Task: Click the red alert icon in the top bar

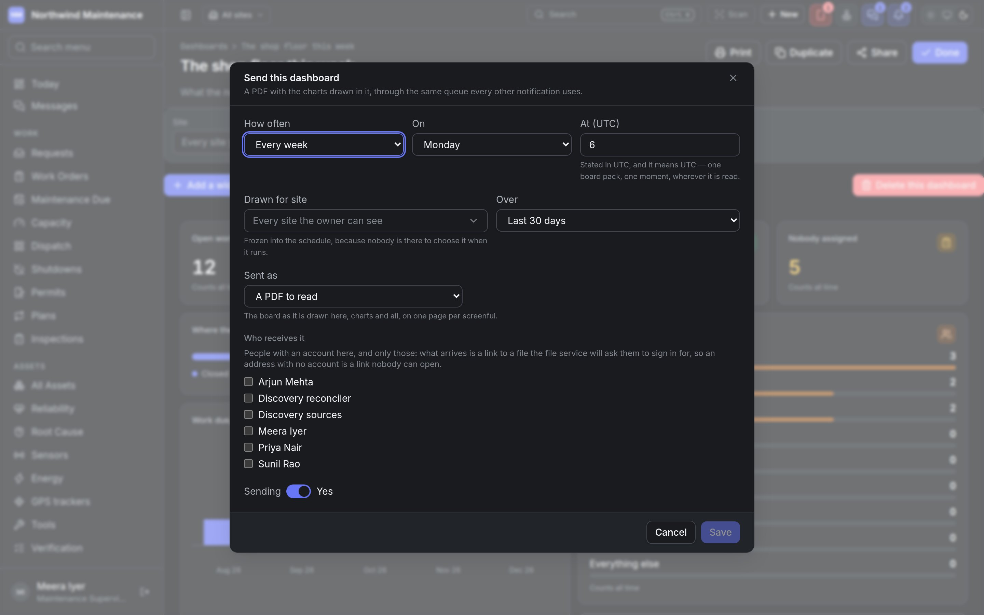Action: [821, 15]
